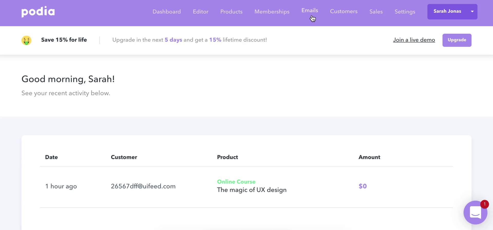Open the Dashboard menu item
The height and width of the screenshot is (230, 493).
[167, 12]
